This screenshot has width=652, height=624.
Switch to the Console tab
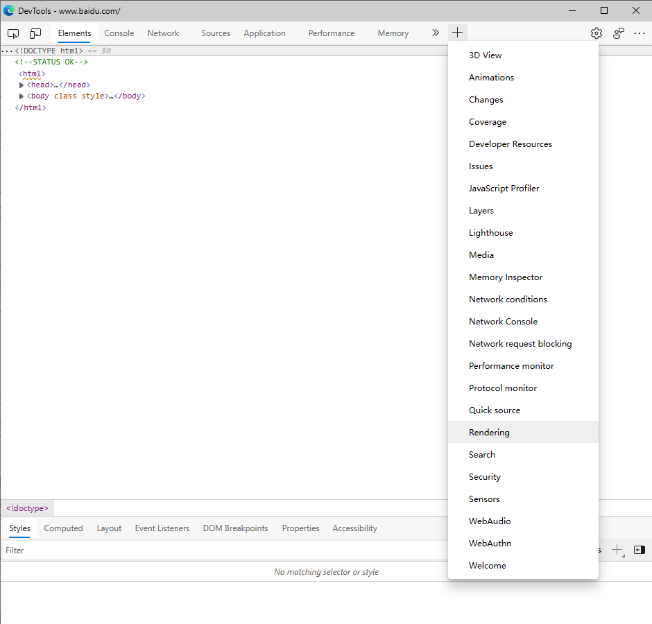click(119, 33)
